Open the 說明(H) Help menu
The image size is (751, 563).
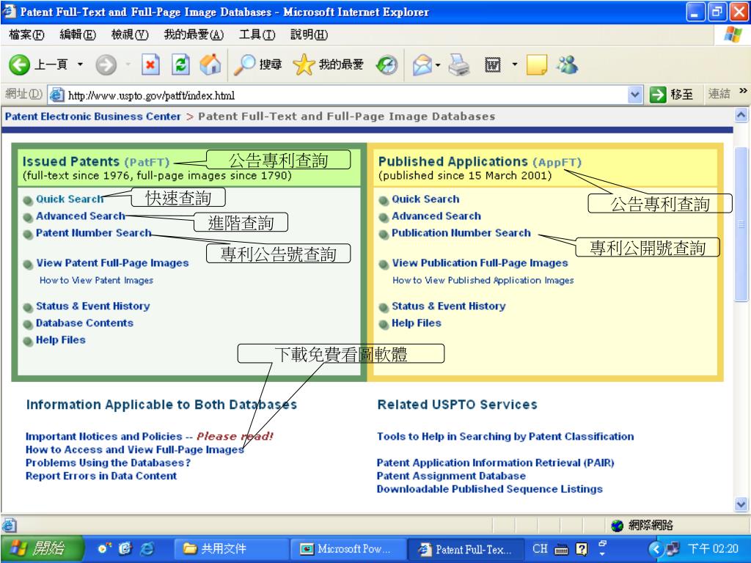[309, 35]
